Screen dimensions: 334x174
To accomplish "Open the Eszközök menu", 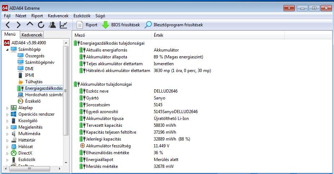I will coord(82,16).
